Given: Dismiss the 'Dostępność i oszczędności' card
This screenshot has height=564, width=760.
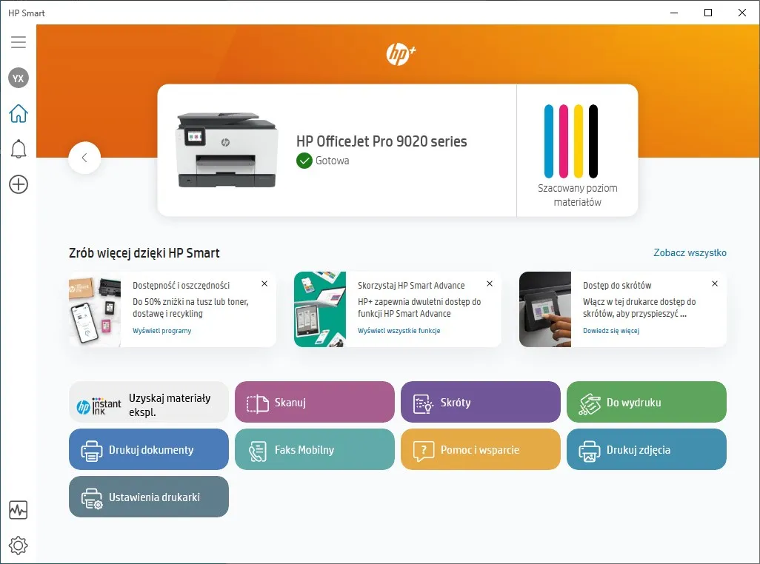Looking at the screenshot, I should [x=264, y=283].
